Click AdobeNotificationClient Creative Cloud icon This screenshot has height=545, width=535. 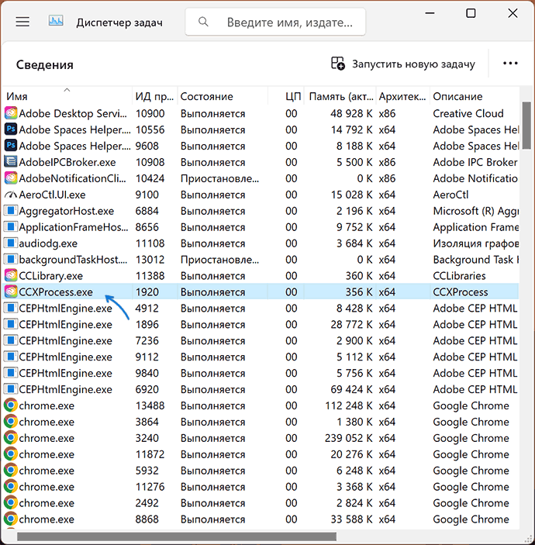coord(11,178)
